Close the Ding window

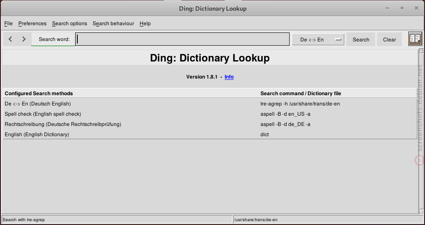click(x=416, y=8)
